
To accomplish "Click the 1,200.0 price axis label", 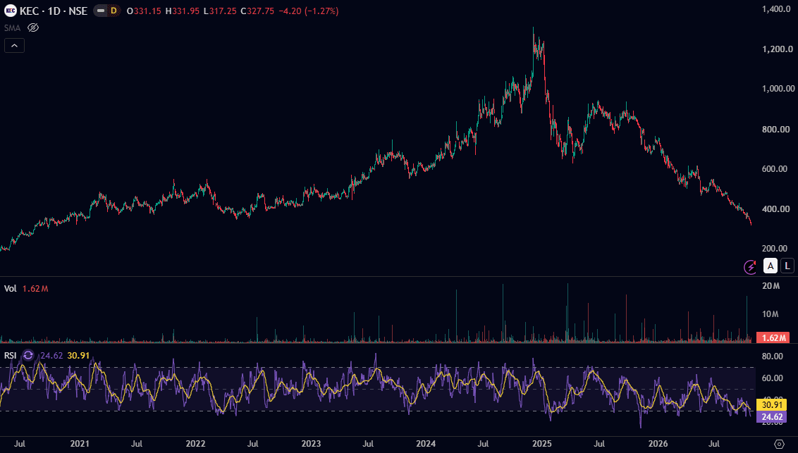I will click(x=777, y=49).
